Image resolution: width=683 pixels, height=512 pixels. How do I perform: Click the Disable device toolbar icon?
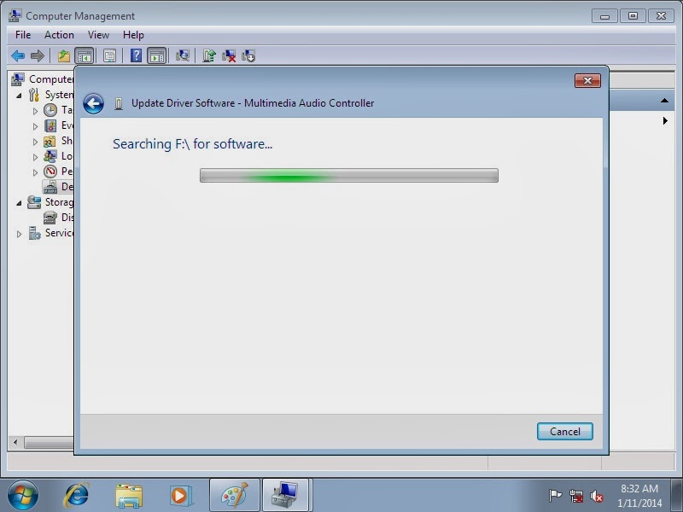[x=248, y=55]
